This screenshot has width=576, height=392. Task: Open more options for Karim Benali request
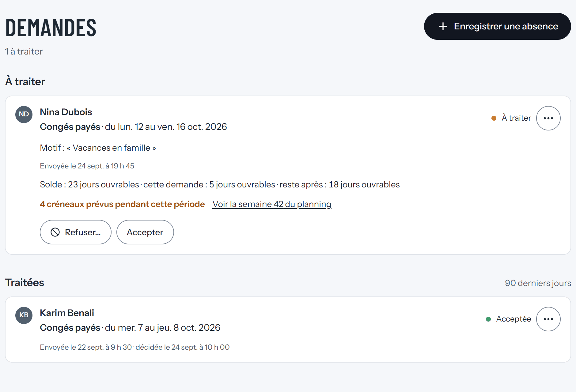[548, 319]
